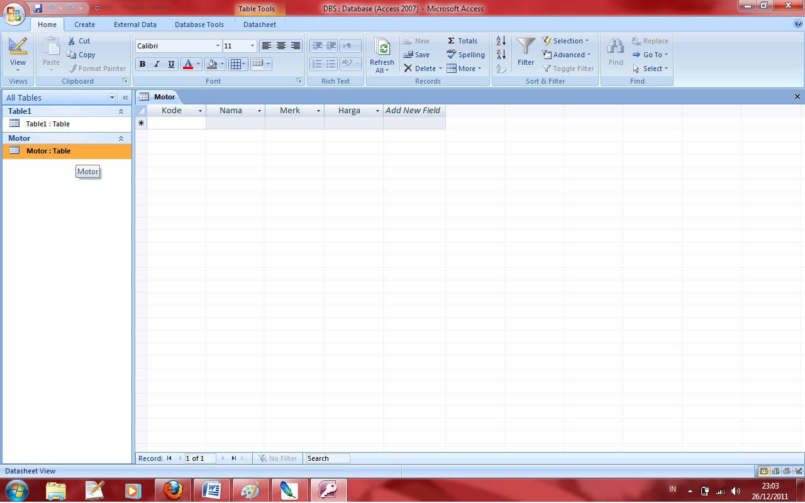Open Firefox from the taskbar

coord(173,490)
